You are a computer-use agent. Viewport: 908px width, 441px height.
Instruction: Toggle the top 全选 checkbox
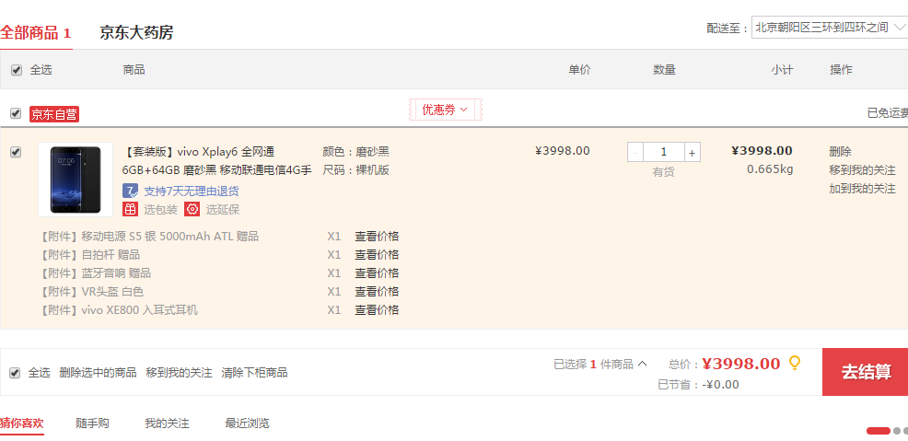[17, 71]
